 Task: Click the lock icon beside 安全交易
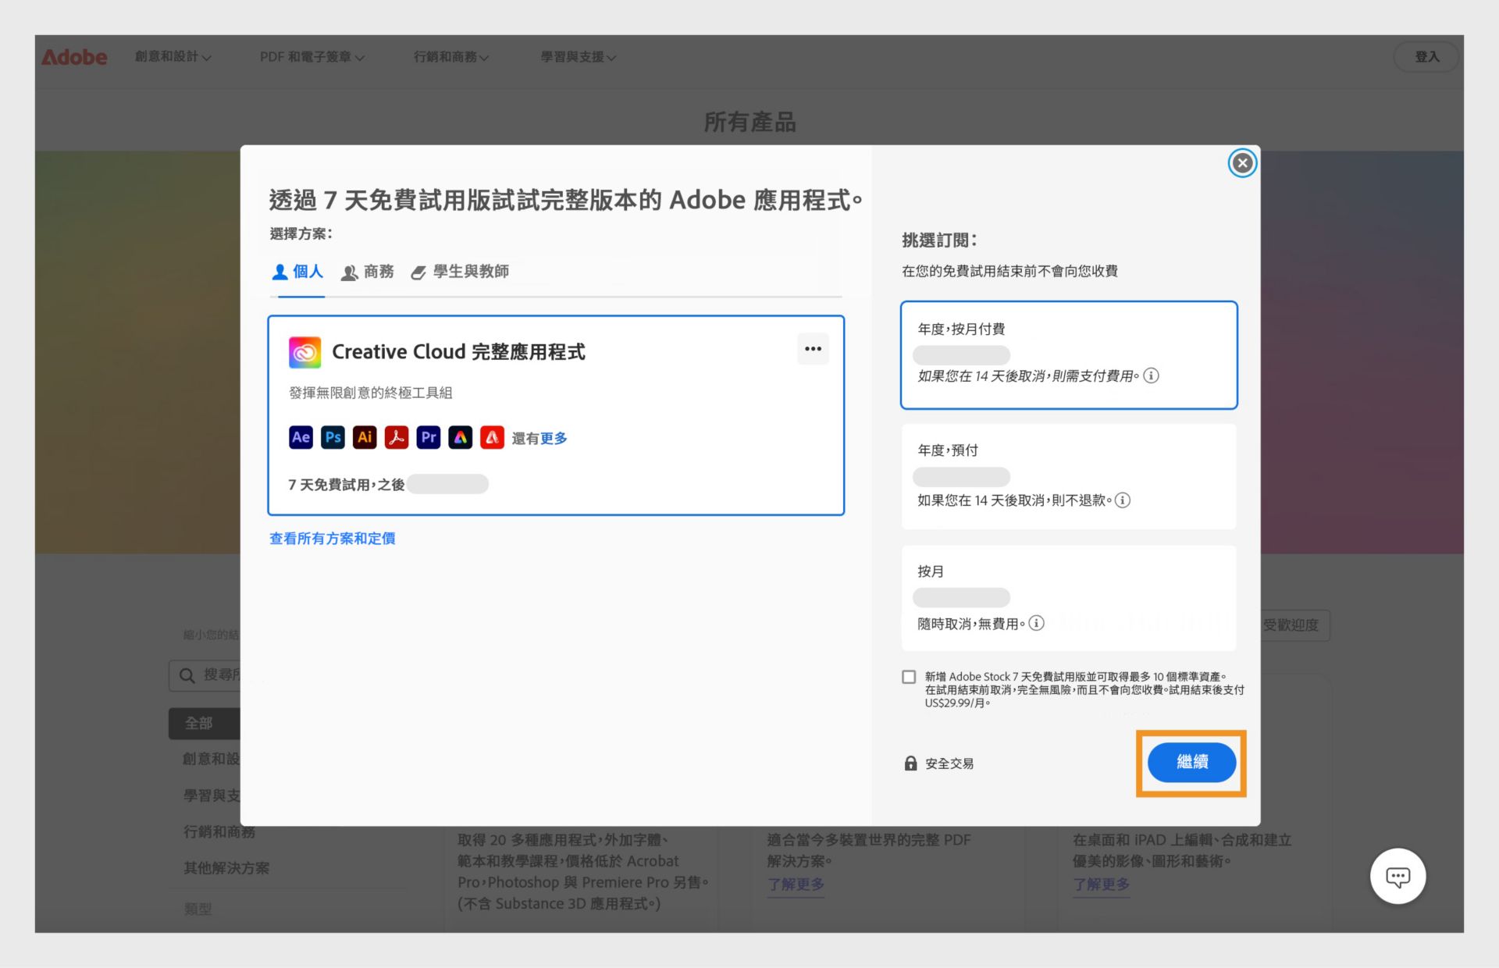pyautogui.click(x=910, y=763)
